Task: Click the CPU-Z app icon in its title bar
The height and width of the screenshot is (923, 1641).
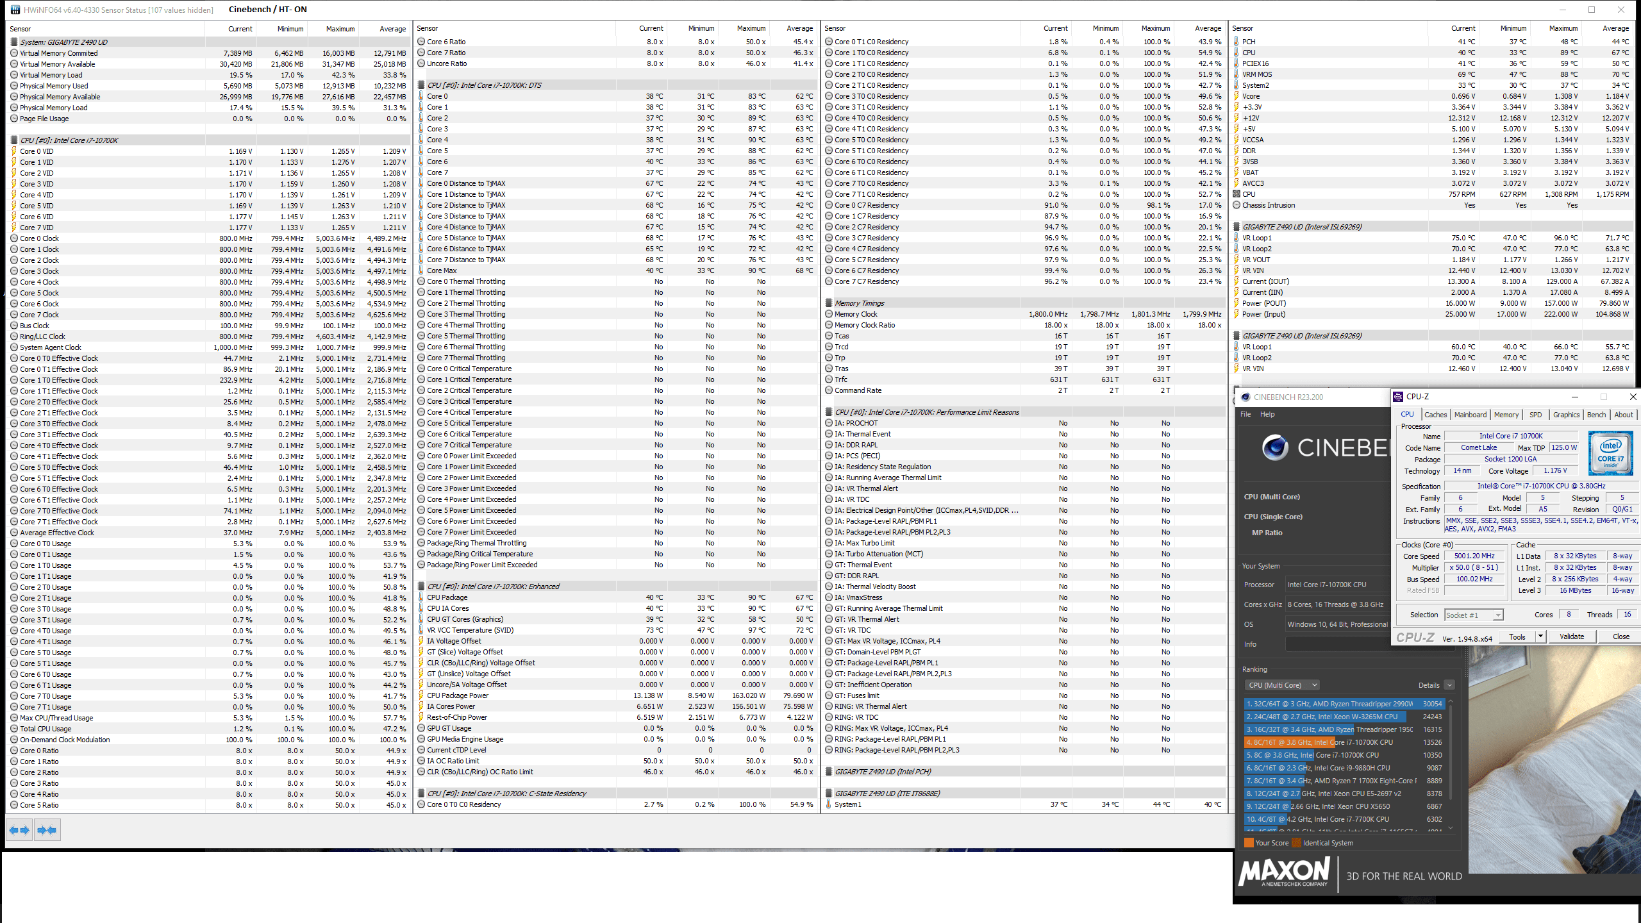Action: [1399, 397]
